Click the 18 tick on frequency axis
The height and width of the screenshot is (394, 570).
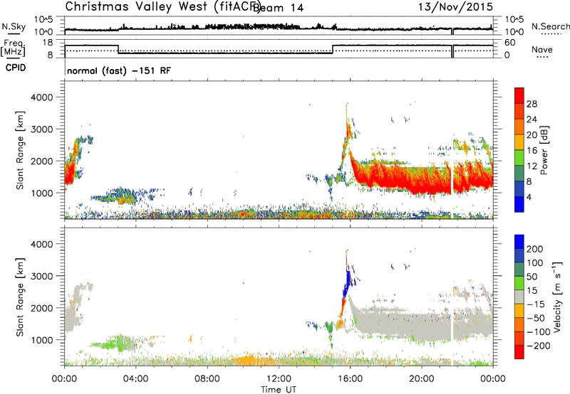coord(48,43)
